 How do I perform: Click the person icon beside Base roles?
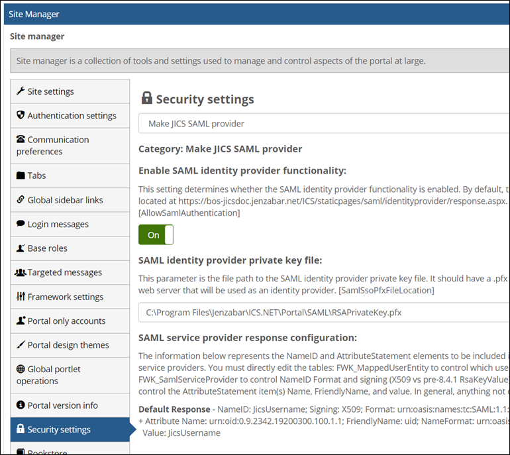coord(21,248)
